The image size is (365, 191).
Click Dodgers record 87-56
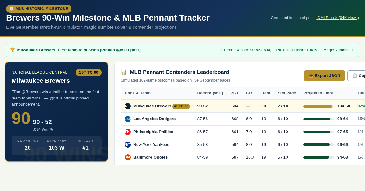coord(203,119)
